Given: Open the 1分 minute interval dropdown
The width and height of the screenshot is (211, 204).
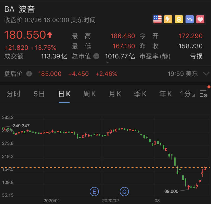Looking at the screenshot, I should click(x=188, y=94).
